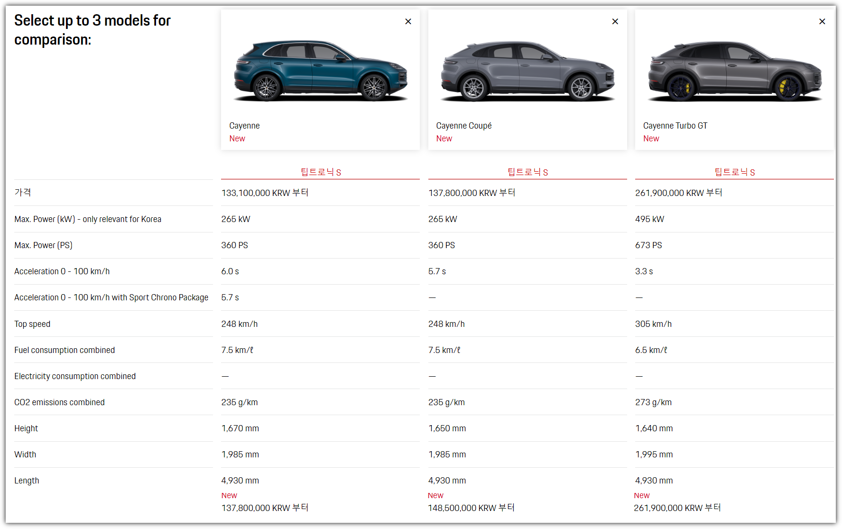Click the Length row label
The height and width of the screenshot is (529, 842).
click(27, 481)
